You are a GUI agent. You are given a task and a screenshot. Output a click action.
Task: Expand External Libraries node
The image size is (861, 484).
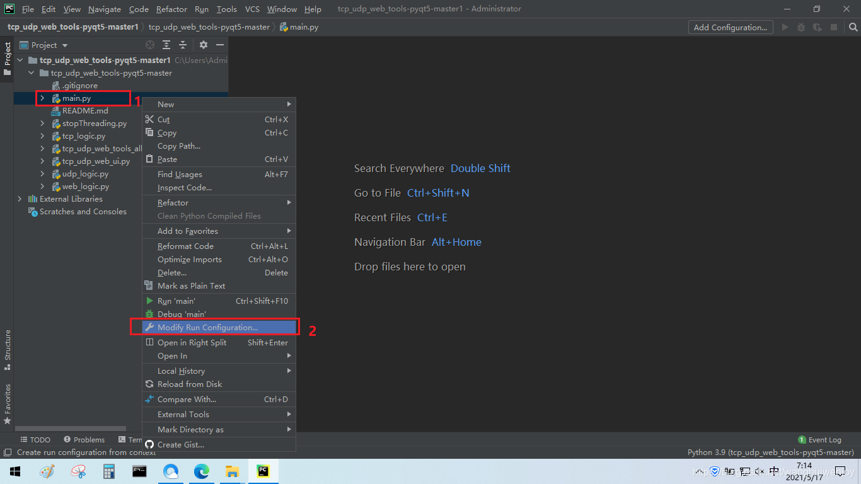20,199
